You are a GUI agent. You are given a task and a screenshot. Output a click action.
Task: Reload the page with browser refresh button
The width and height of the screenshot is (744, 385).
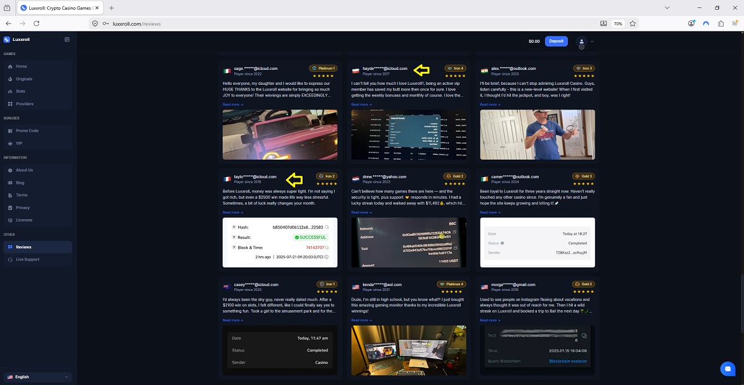point(37,24)
